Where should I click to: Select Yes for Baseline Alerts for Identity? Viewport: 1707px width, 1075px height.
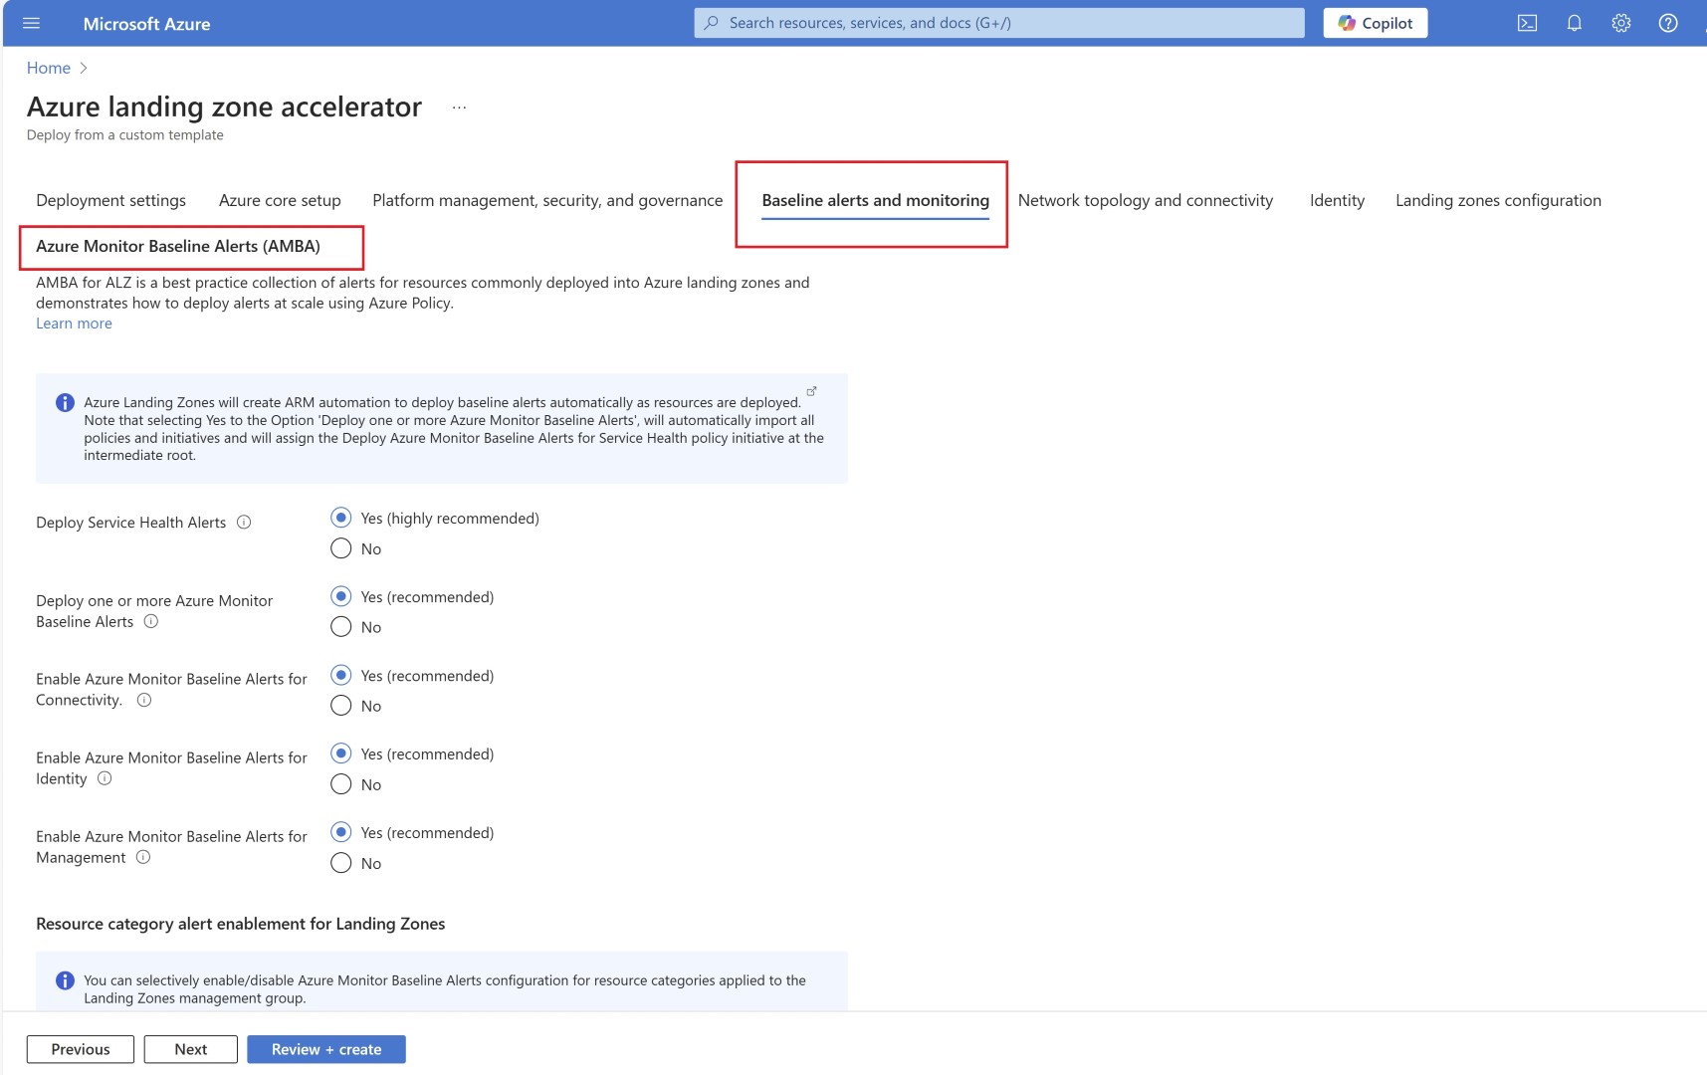(341, 753)
